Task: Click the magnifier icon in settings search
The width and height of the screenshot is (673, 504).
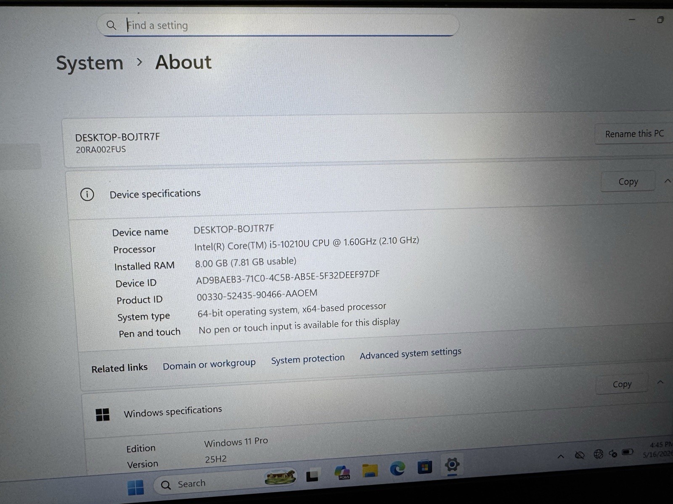Action: (x=111, y=25)
